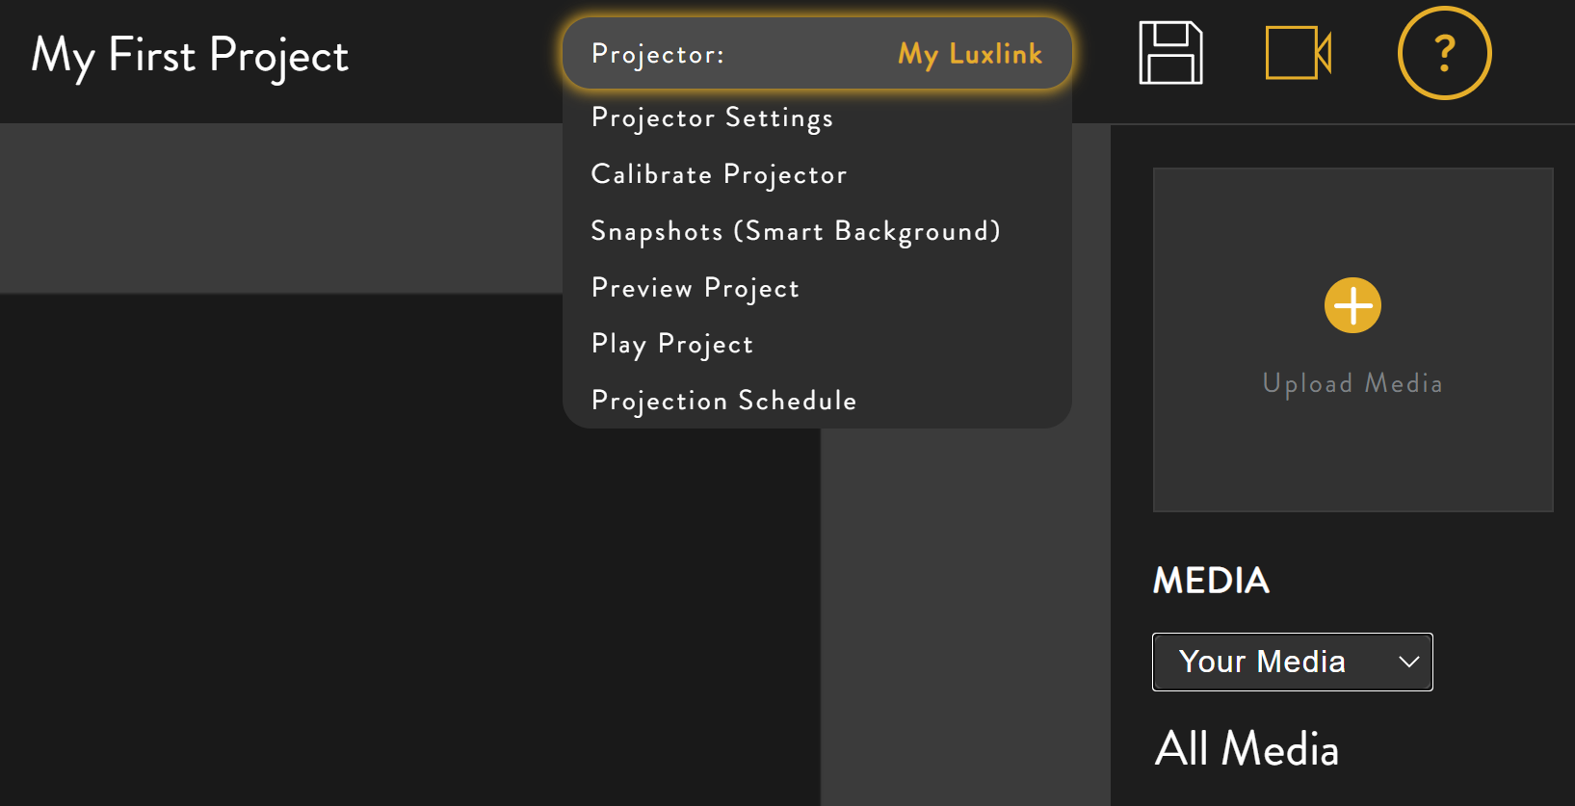
Task: Click the Upload Media text label
Action: (x=1352, y=383)
